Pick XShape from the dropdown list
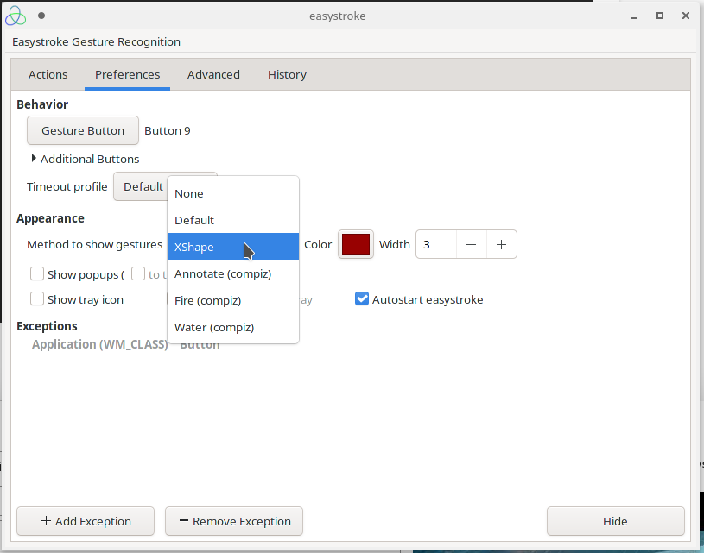The height and width of the screenshot is (553, 704). click(x=233, y=247)
